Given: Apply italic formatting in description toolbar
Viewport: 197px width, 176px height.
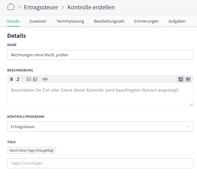Looking at the screenshot, I should click(18, 79).
